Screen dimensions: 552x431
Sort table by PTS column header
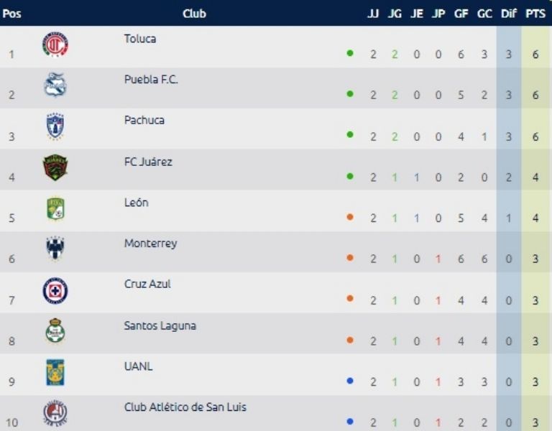click(x=535, y=14)
